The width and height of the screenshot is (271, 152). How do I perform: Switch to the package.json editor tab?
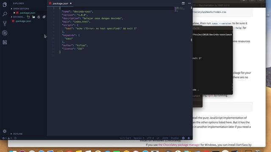click(60, 3)
